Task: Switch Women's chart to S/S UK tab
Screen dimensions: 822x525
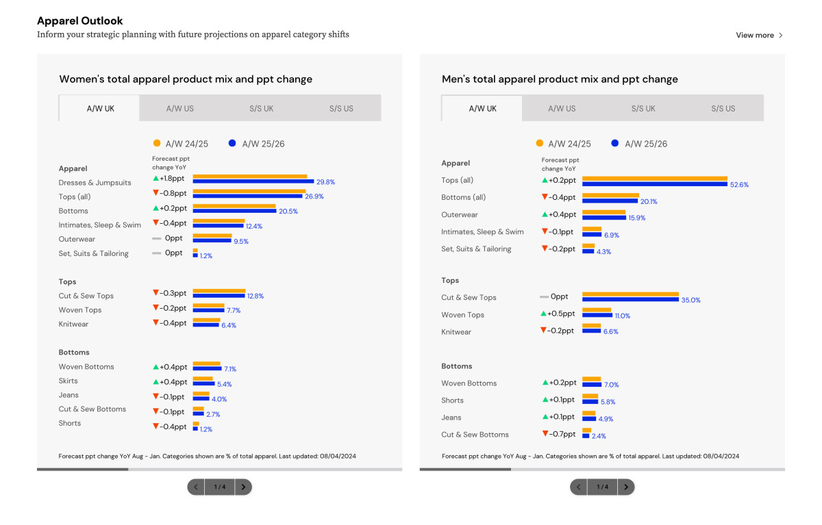Action: click(260, 108)
